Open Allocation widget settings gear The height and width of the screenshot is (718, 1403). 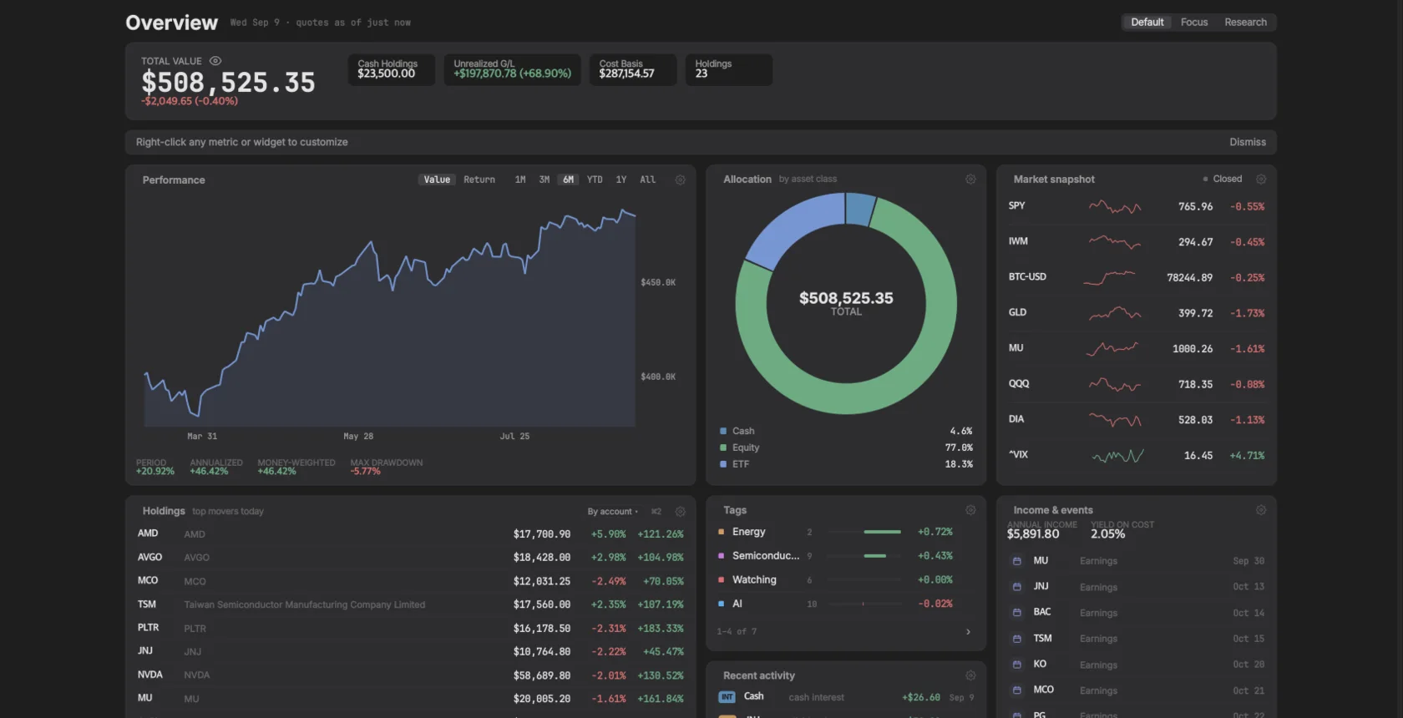pyautogui.click(x=970, y=179)
